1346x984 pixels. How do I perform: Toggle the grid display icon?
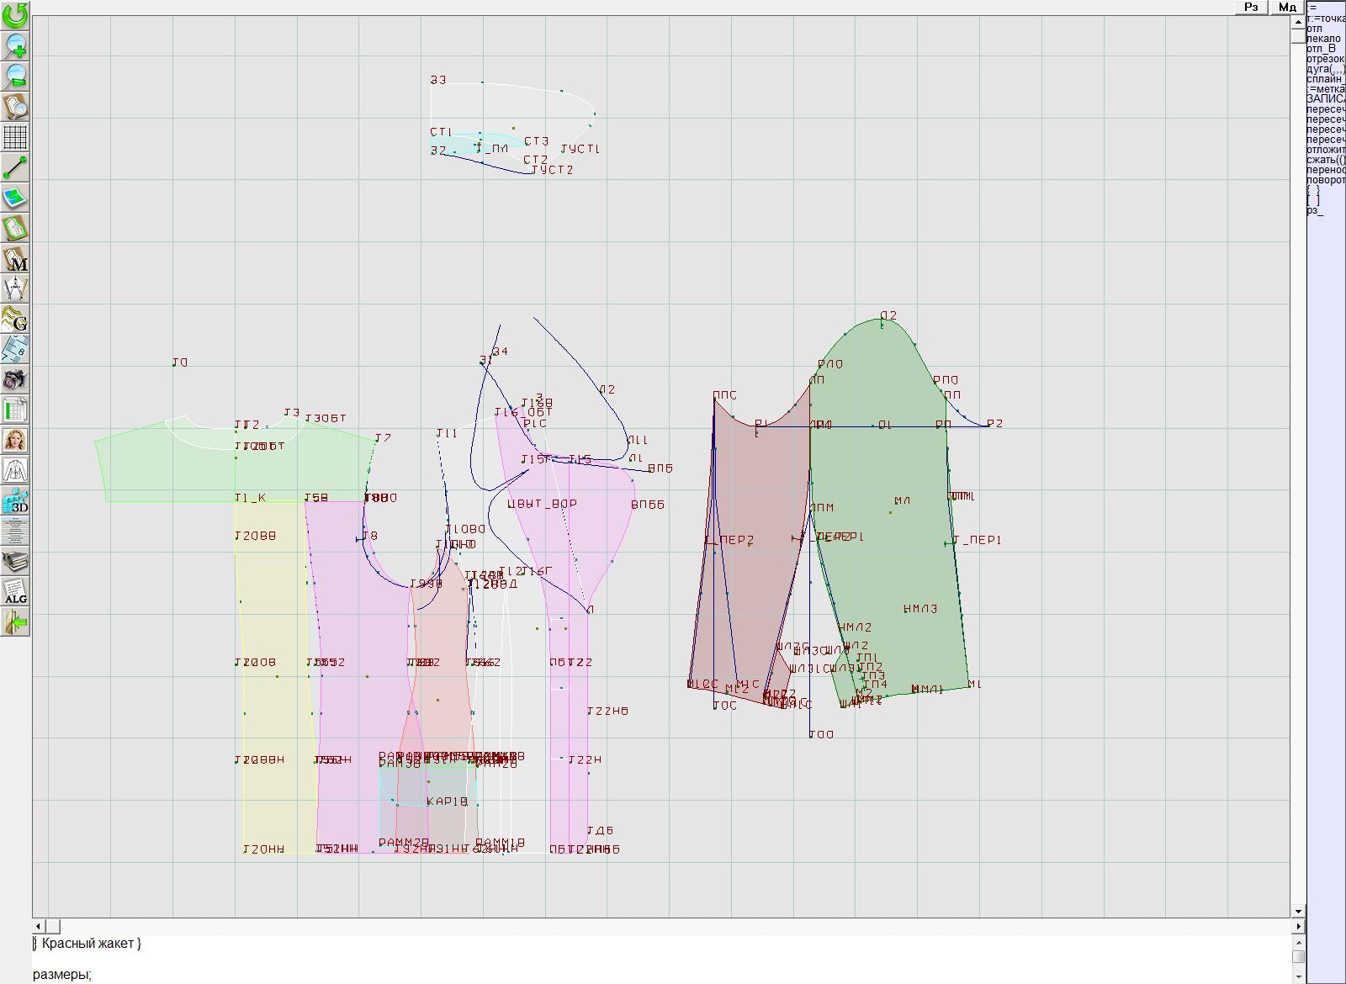[15, 137]
